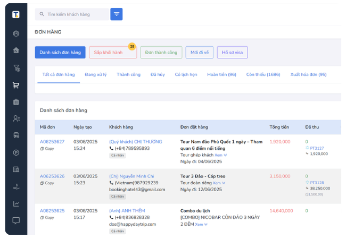Image resolution: width=346 pixels, height=239 pixels.
Task: Open order link A06253627
Action: (x=52, y=142)
